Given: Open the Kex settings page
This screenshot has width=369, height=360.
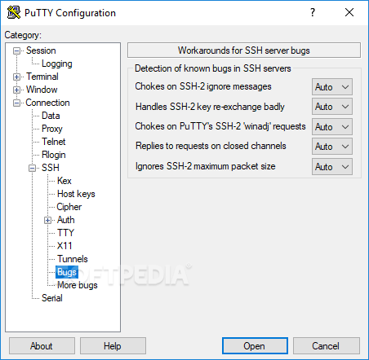Looking at the screenshot, I should click(x=64, y=181).
